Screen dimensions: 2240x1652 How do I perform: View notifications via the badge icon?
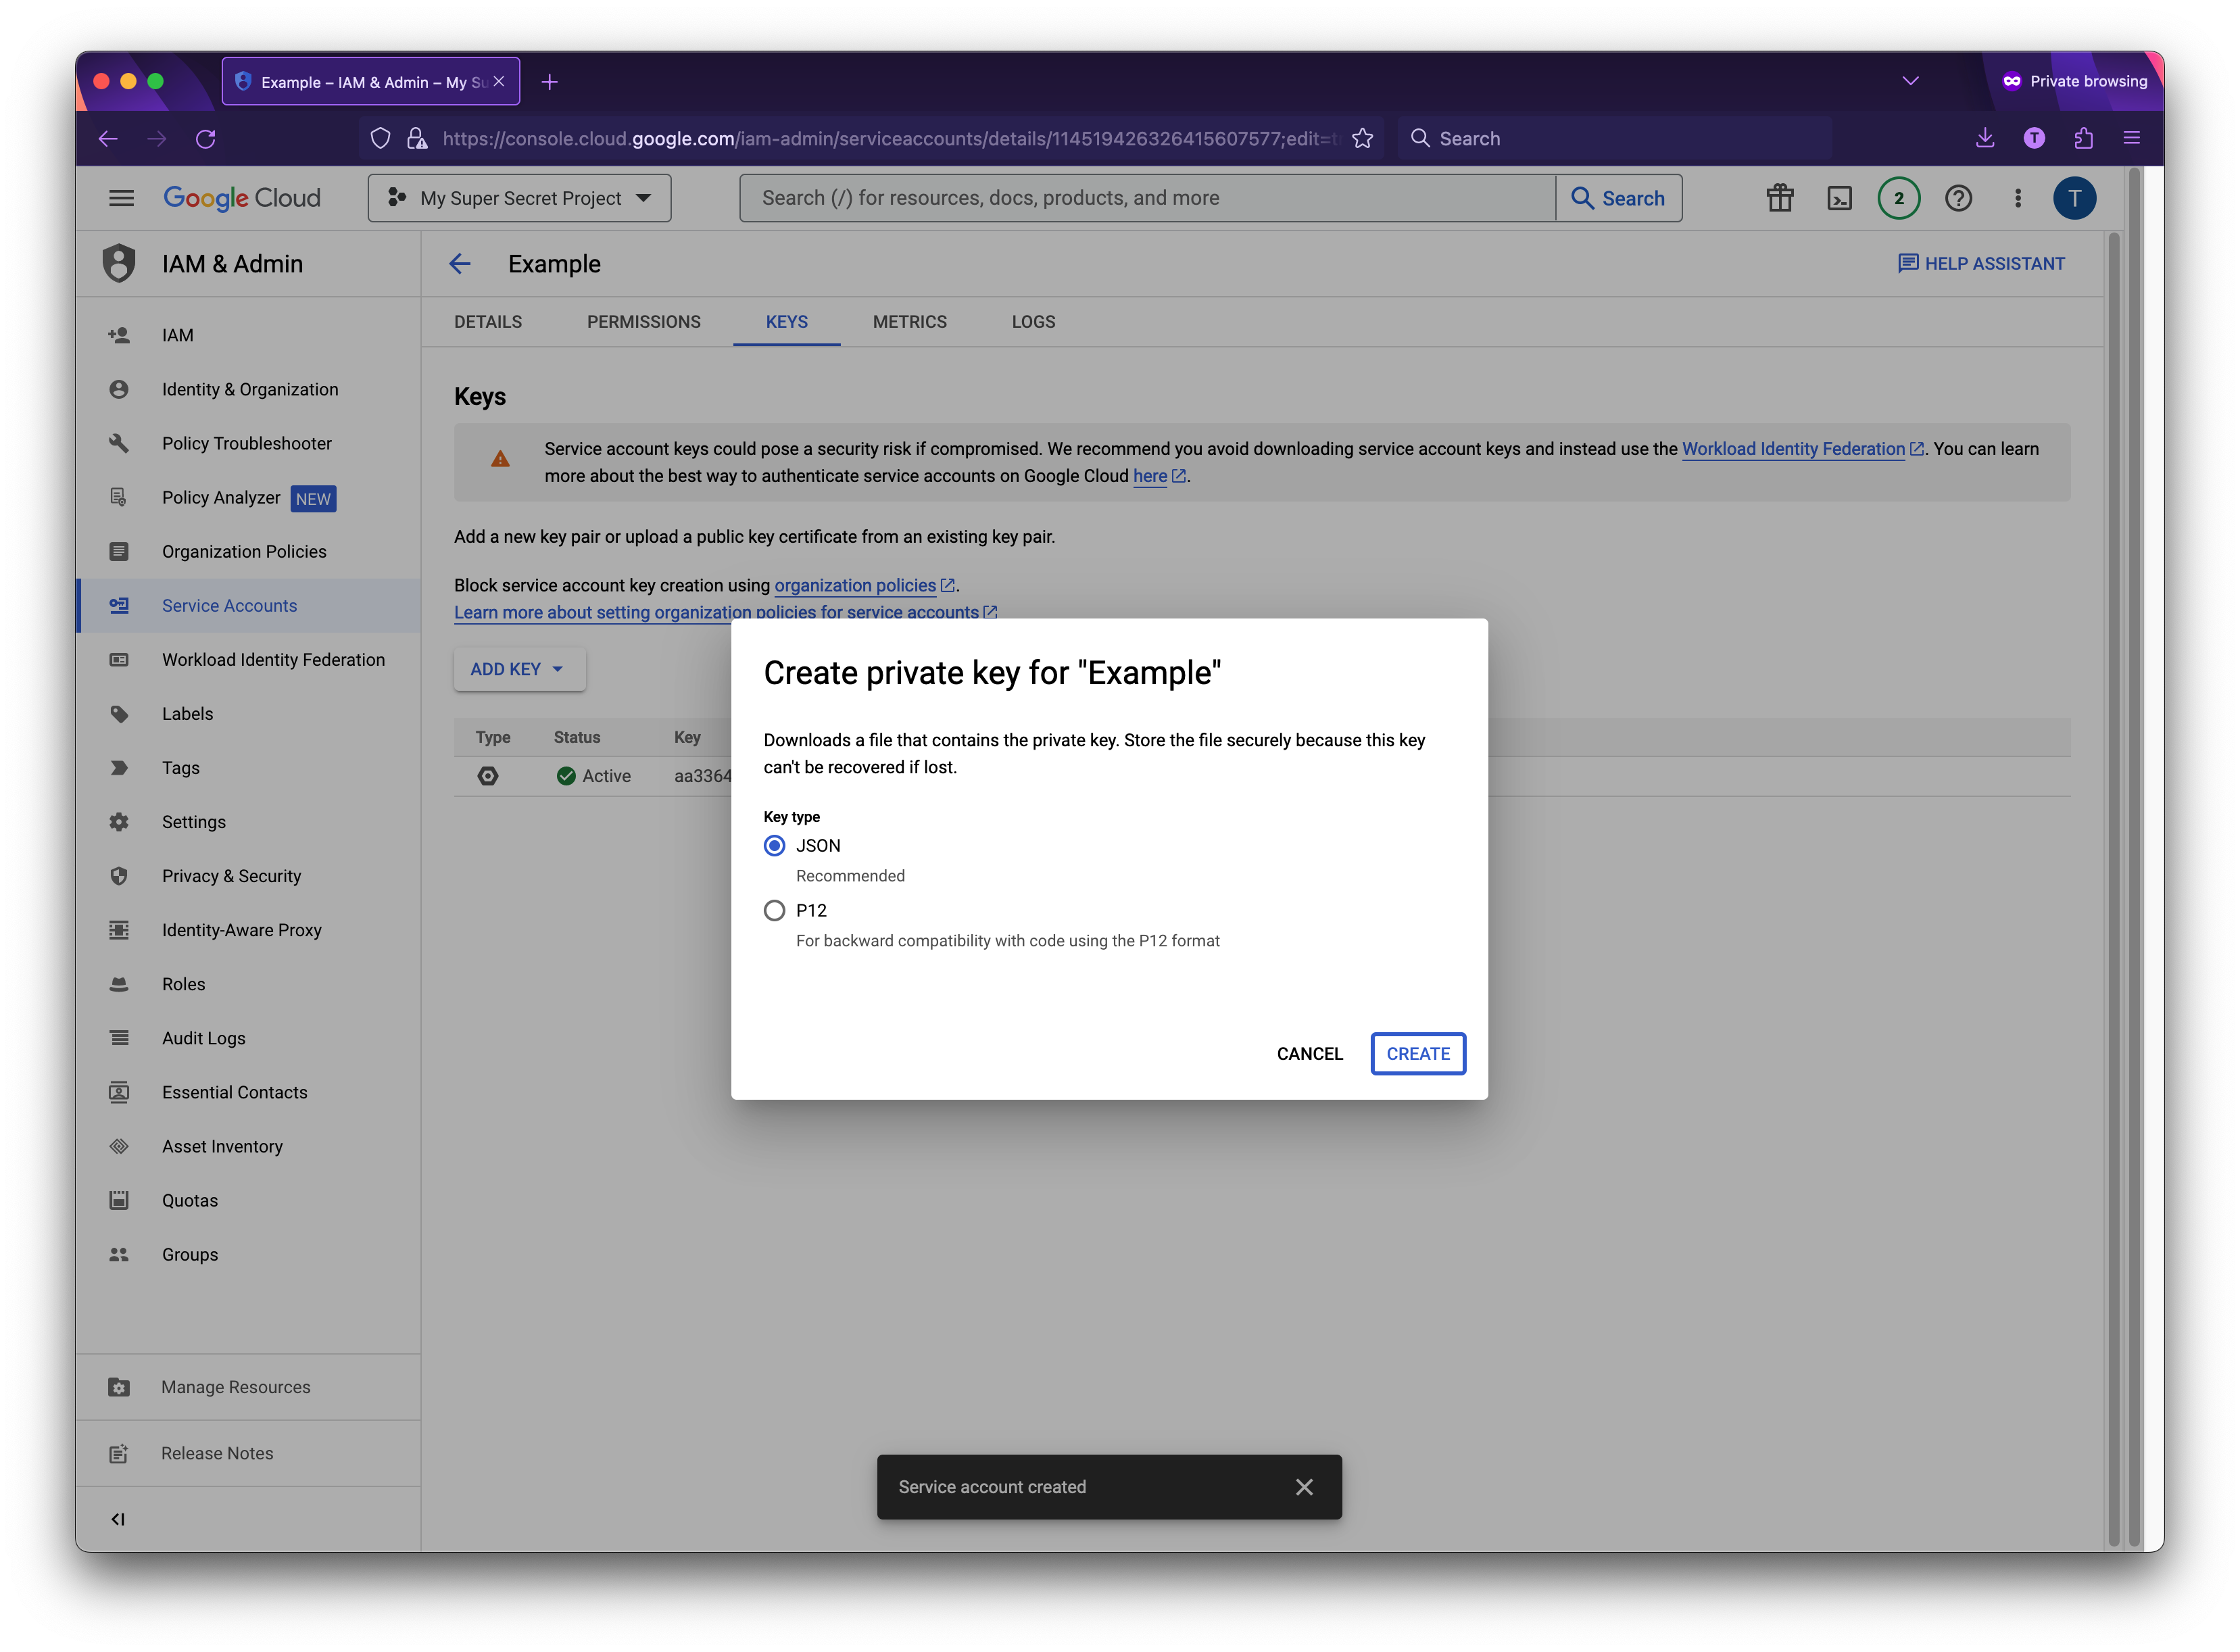(1899, 198)
